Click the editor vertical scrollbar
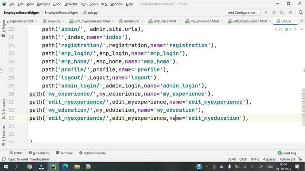The width and height of the screenshot is (305, 171). (303, 106)
